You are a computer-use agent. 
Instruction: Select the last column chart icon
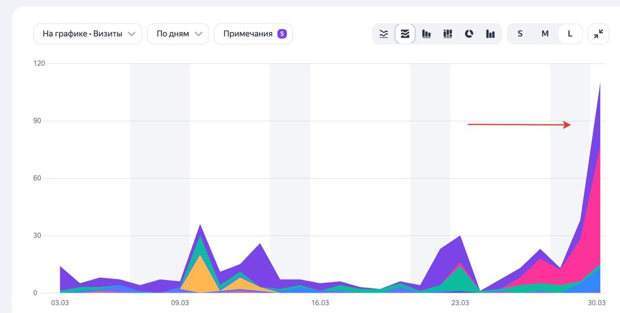click(490, 34)
